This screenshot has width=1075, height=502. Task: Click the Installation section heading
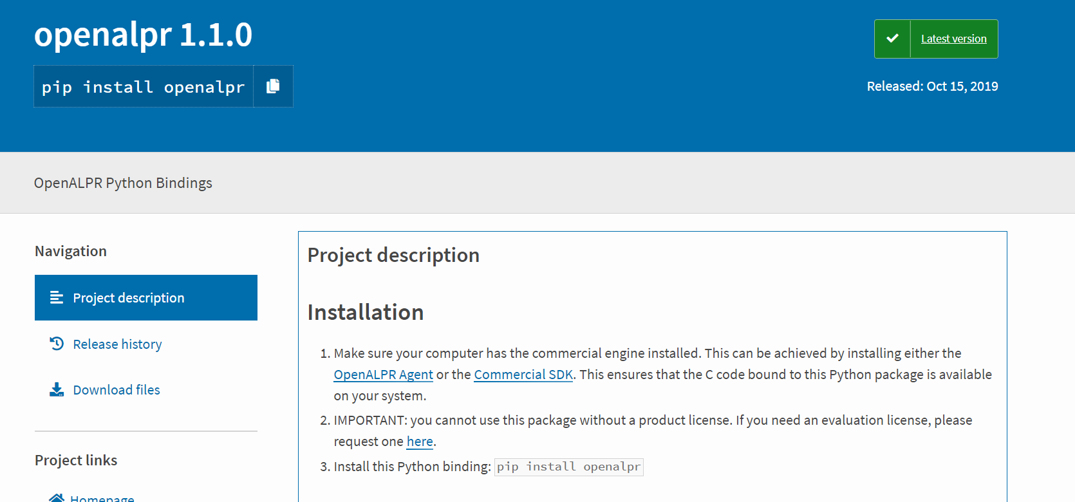click(366, 312)
